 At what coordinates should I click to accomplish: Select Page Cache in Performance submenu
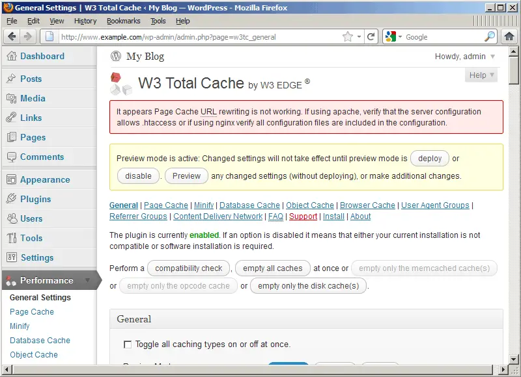pos(31,312)
